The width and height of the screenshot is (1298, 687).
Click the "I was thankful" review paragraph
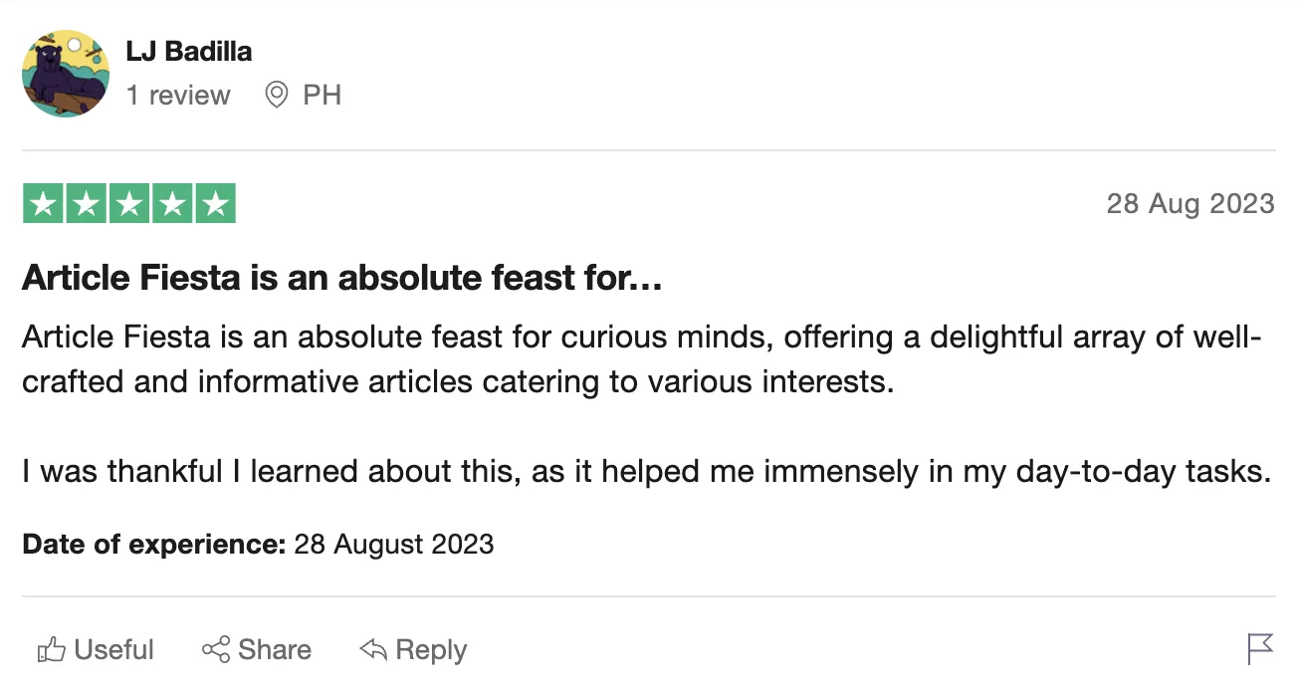[x=647, y=471]
